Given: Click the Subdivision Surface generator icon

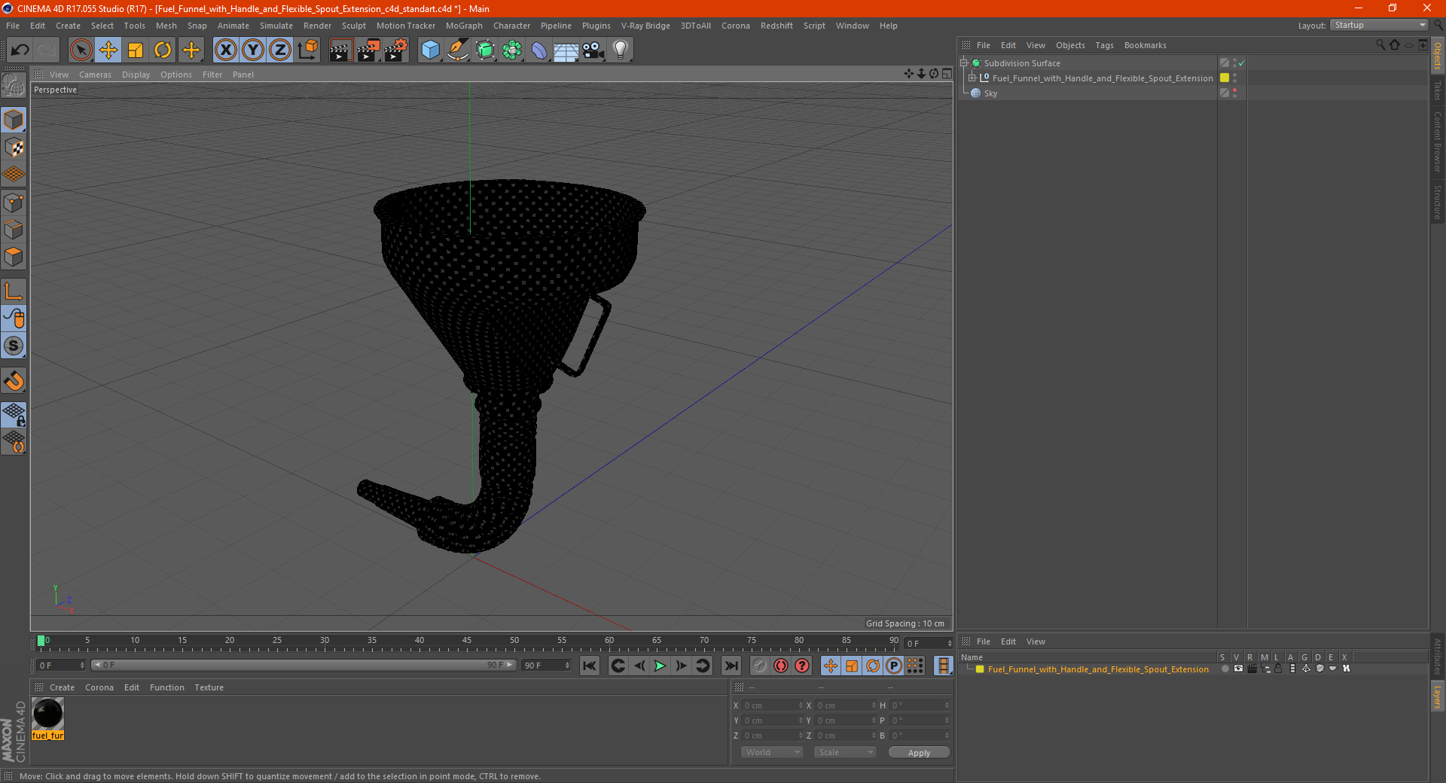Looking at the screenshot, I should click(x=485, y=50).
